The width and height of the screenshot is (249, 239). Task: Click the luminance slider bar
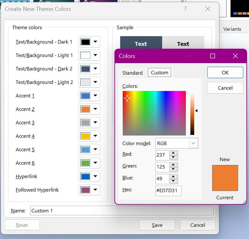pos(192,113)
